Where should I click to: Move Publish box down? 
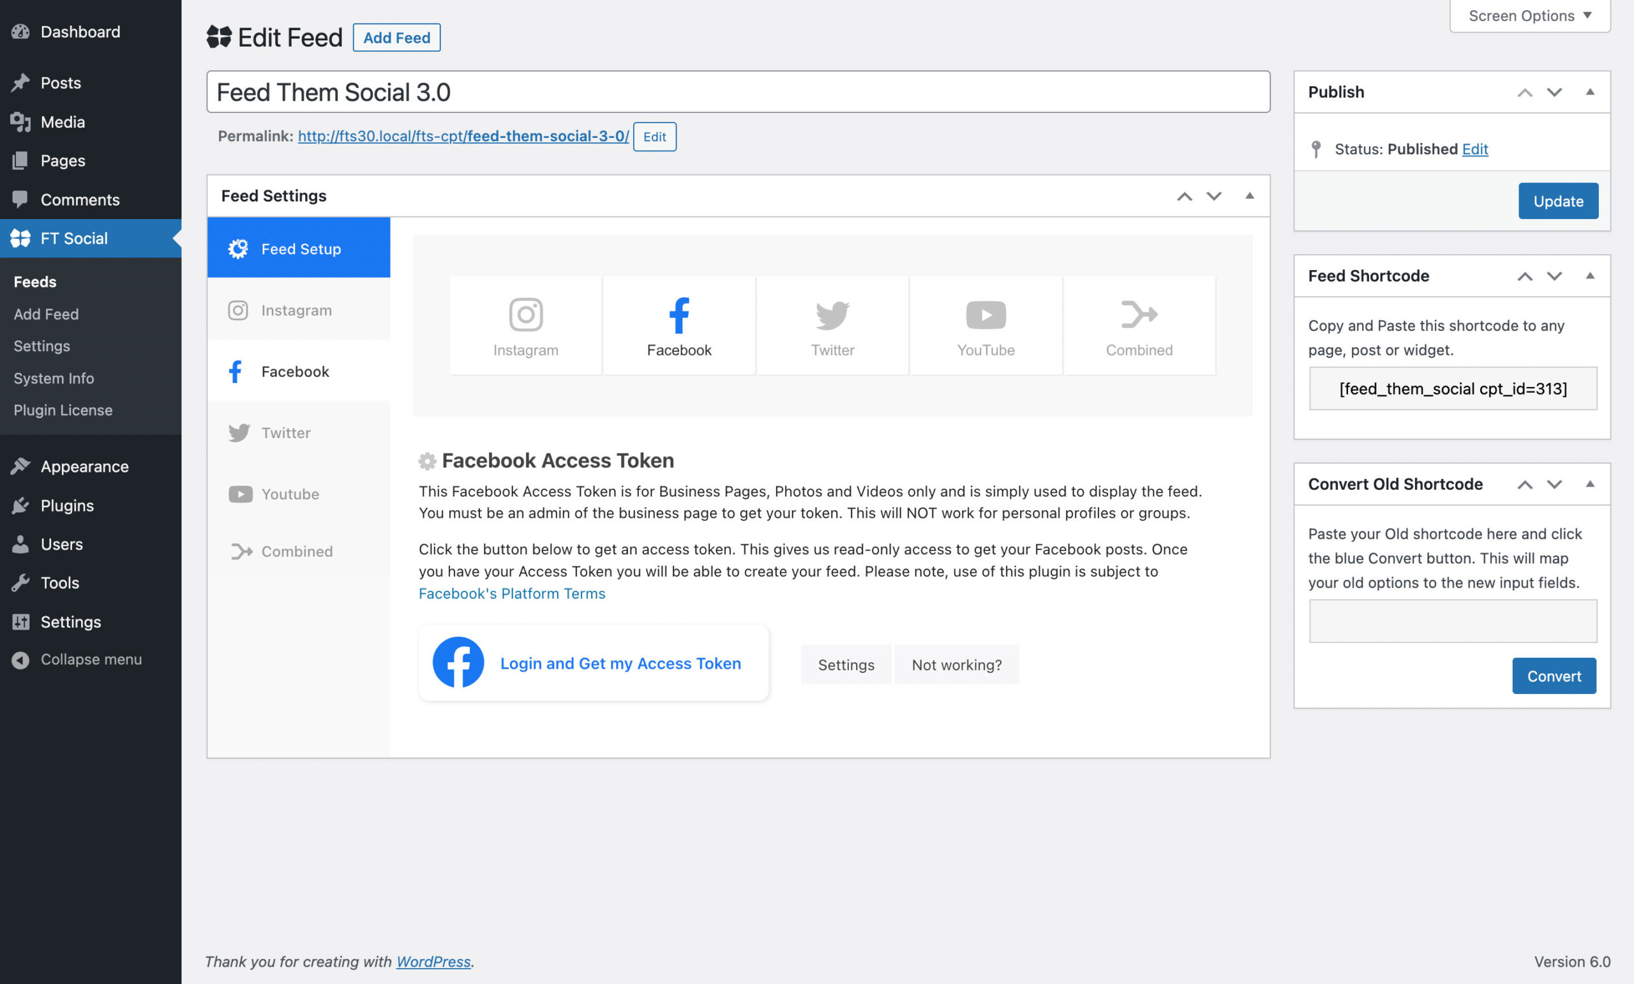coord(1554,92)
